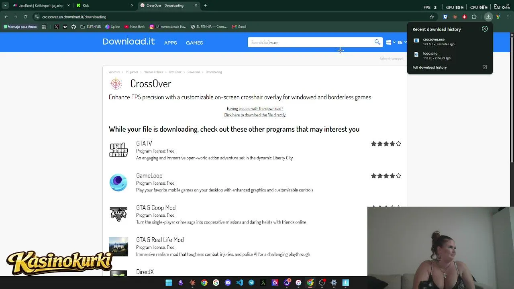514x289 pixels.
Task: Open the Gmail bookmark
Action: (239, 27)
